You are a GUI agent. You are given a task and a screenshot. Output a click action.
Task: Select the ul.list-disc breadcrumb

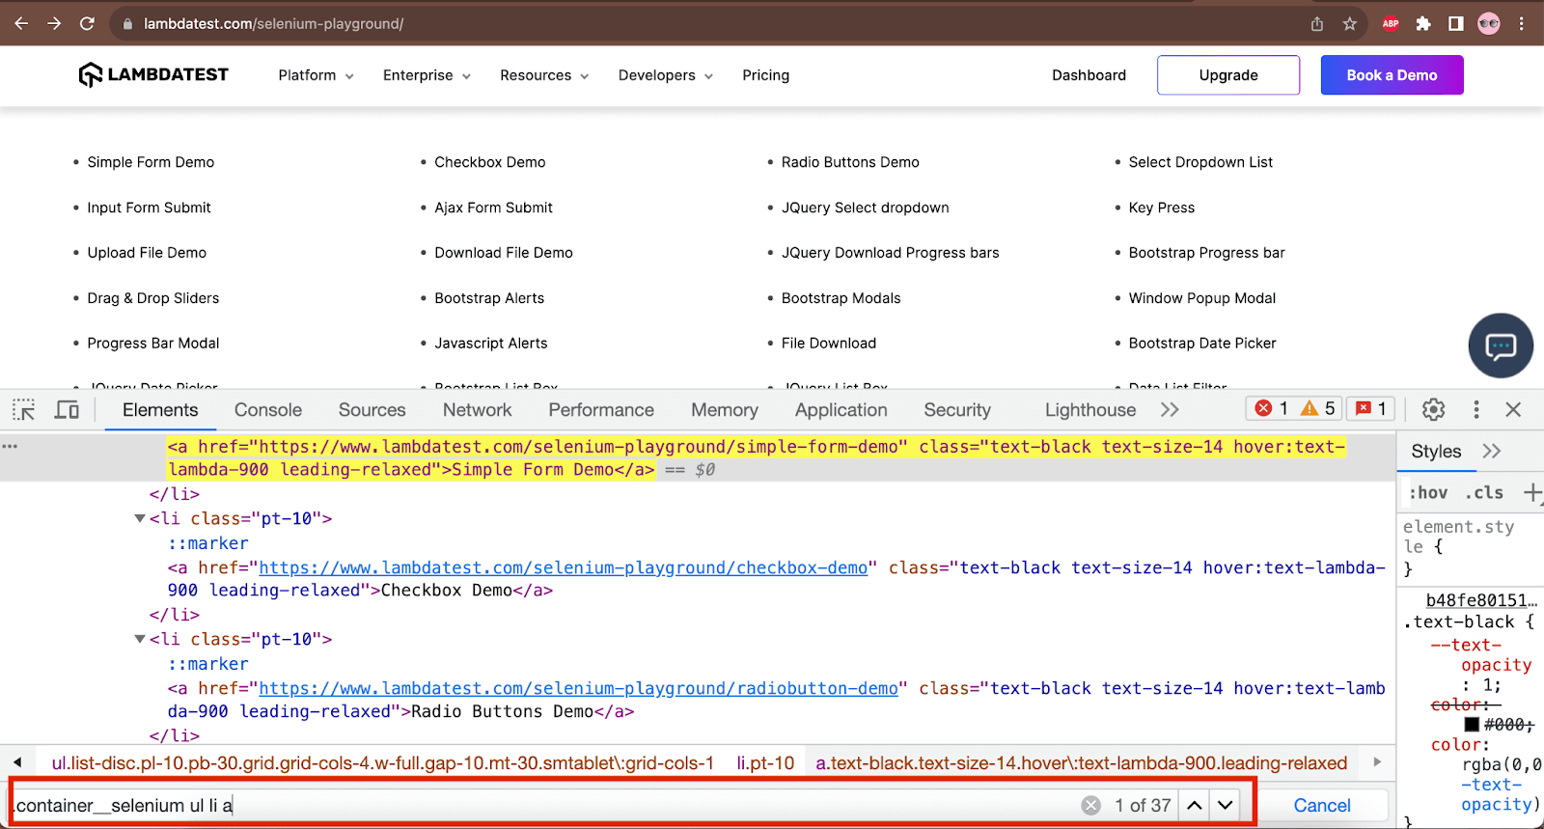point(383,762)
